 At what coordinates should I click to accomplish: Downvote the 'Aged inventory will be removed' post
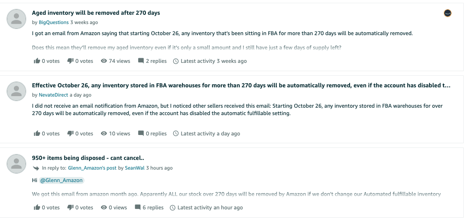70,61
